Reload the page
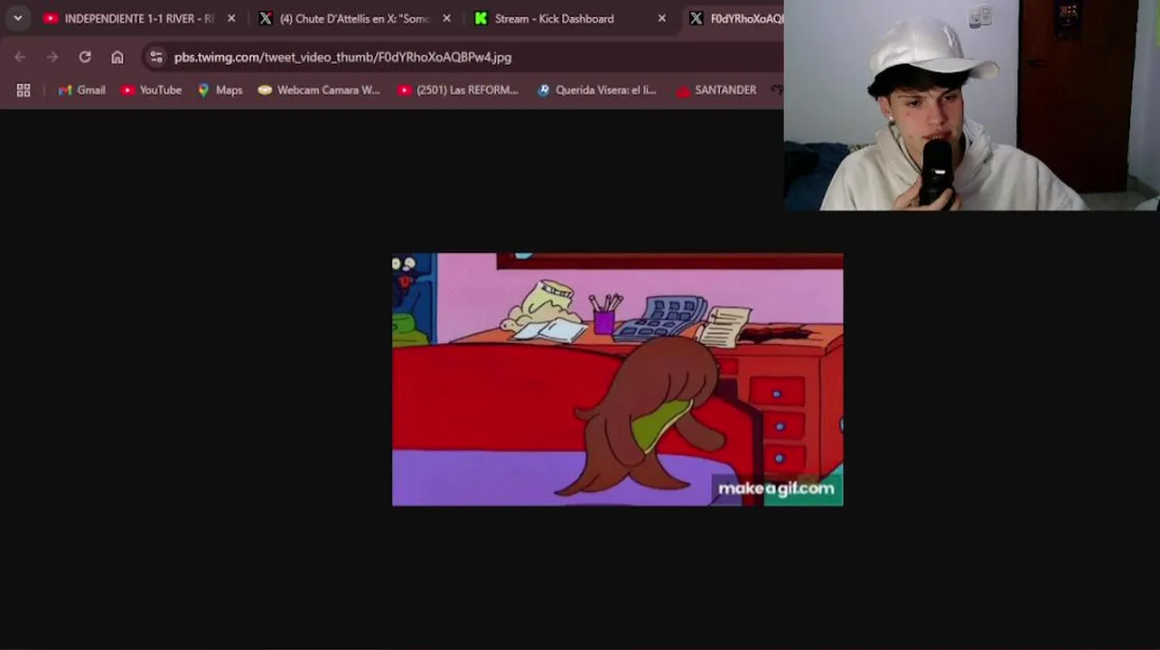The width and height of the screenshot is (1160, 650). (85, 57)
